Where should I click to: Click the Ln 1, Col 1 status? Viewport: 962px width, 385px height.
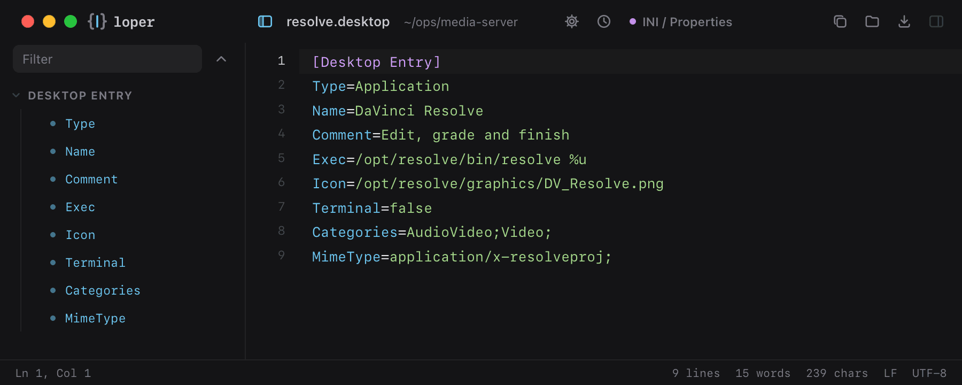(53, 373)
